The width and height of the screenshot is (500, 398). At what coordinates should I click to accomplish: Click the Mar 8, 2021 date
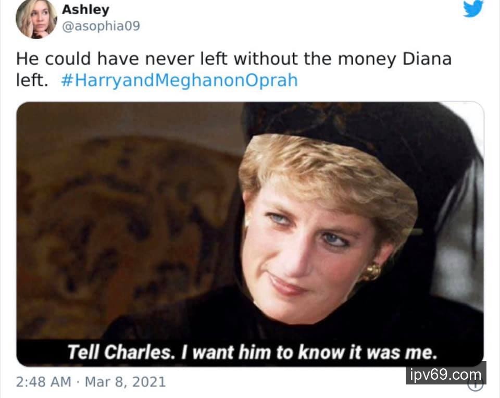(126, 382)
